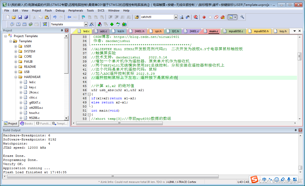
Task: Collapse the 'Project: Template' root node
Action: point(5,36)
